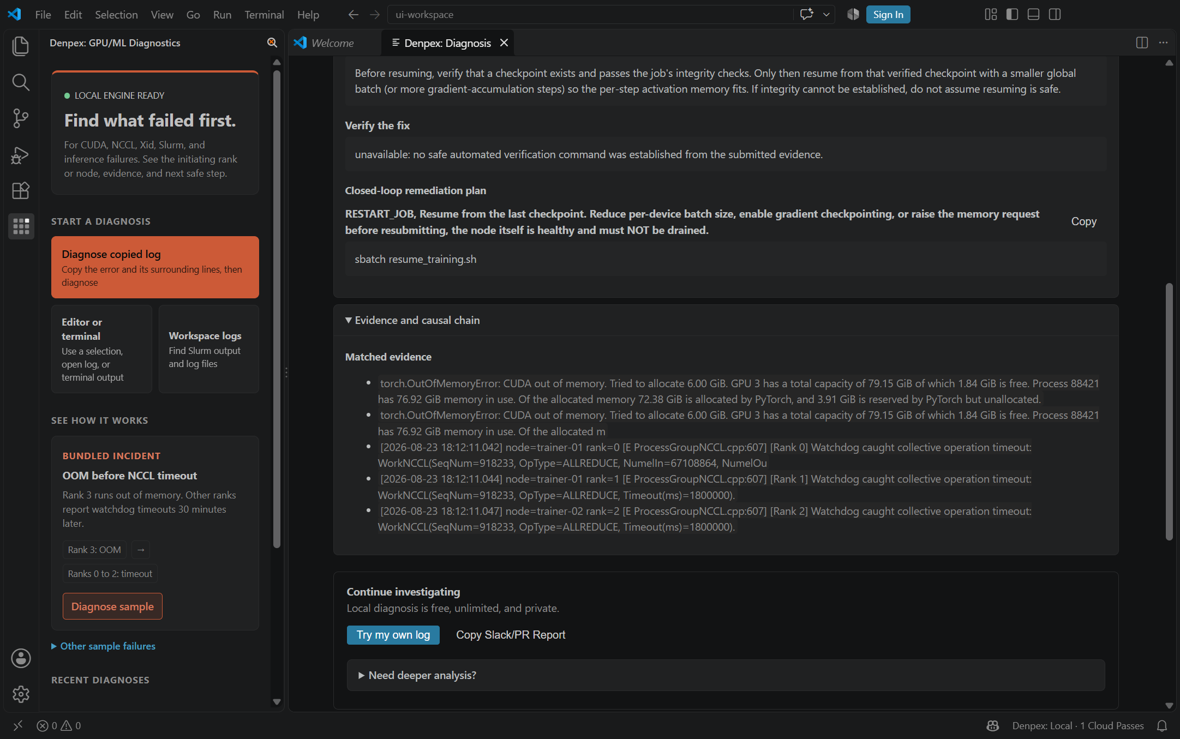
Task: Go forward with the right arrow
Action: click(x=374, y=15)
